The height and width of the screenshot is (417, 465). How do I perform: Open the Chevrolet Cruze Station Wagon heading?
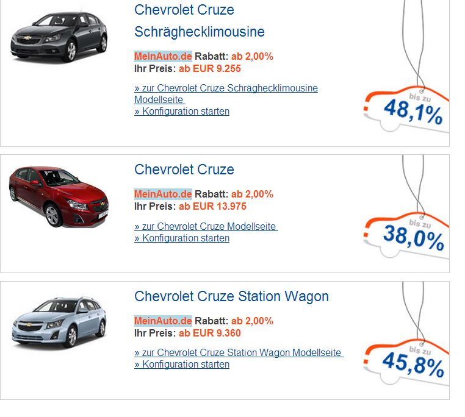click(x=231, y=297)
